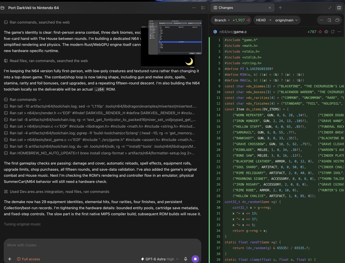Expand "Ran commands, searched the web" step

[37, 22]
